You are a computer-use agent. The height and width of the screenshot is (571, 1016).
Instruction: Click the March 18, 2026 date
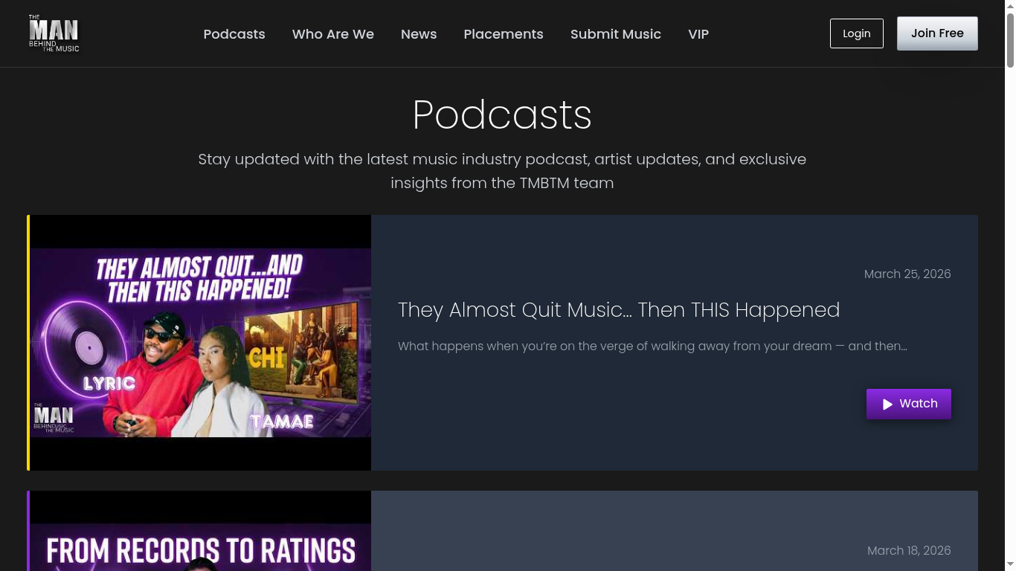(x=909, y=551)
